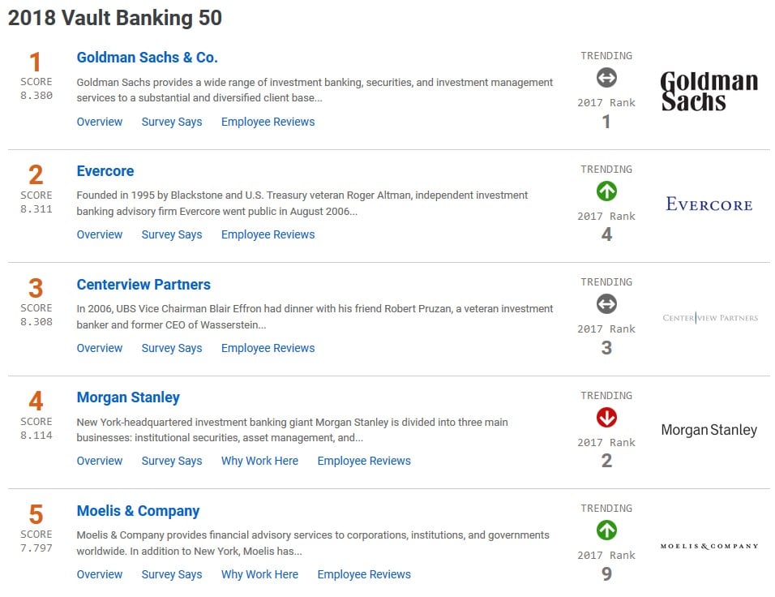The width and height of the screenshot is (775, 597).
Task: Open Goldman Sachs Overview link
Action: [x=100, y=122]
